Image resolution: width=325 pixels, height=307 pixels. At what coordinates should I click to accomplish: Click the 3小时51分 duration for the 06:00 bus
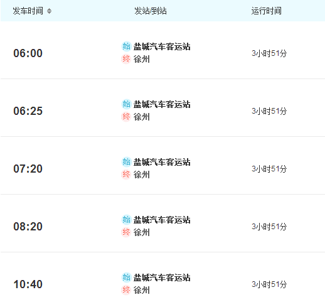[269, 53]
